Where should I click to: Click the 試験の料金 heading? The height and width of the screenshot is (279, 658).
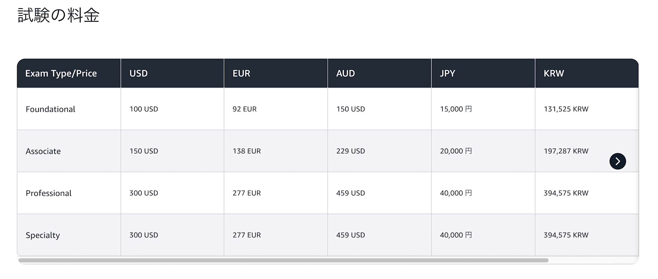(x=59, y=15)
